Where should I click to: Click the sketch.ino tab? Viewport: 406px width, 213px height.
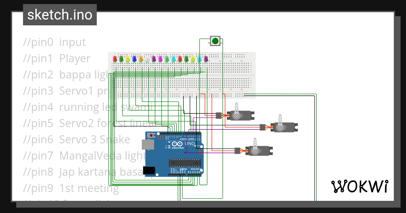(60, 15)
